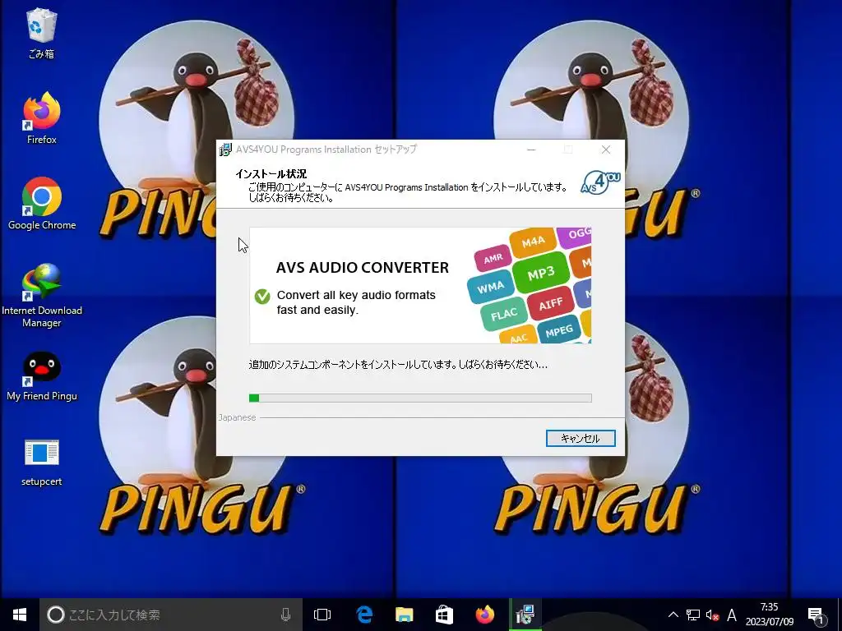Click the microphone icon in search box
The height and width of the screenshot is (631, 842).
tap(285, 615)
